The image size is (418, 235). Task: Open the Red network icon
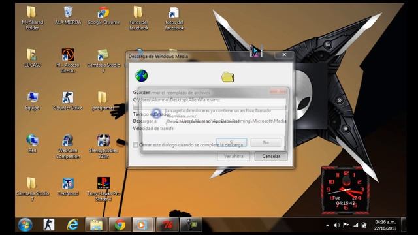tap(32, 144)
